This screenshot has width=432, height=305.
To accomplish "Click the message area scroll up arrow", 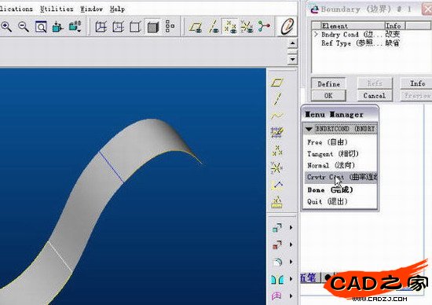I will [x=292, y=43].
